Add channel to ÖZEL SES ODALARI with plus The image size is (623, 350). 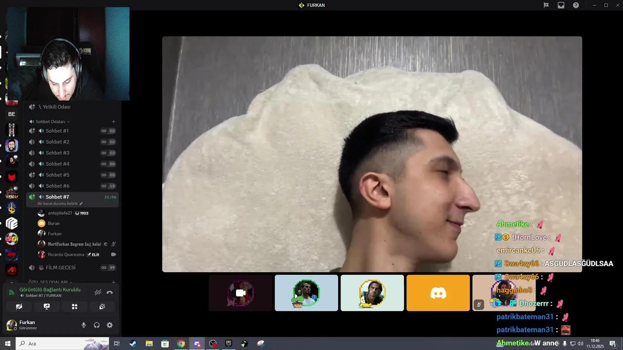coord(113,282)
